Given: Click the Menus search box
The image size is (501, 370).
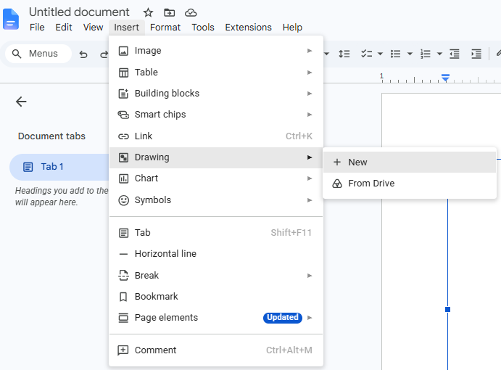Looking at the screenshot, I should pyautogui.click(x=38, y=54).
